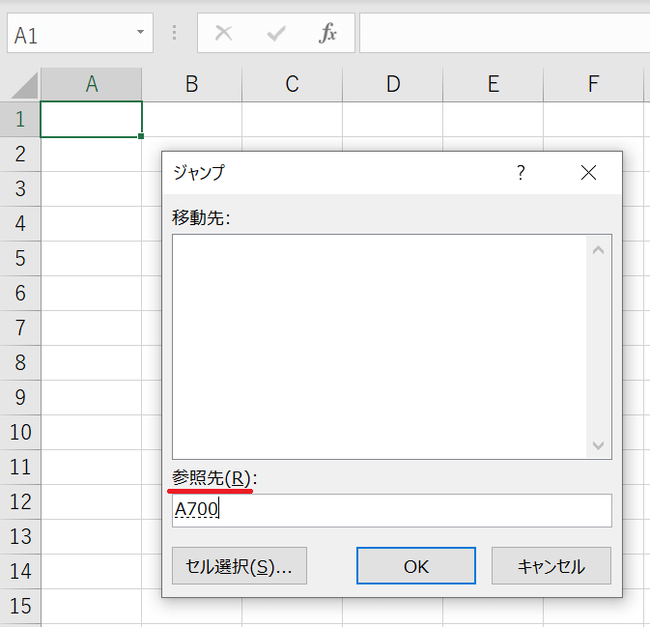
Task: Click the formula bar Cancel X icon
Action: click(224, 34)
